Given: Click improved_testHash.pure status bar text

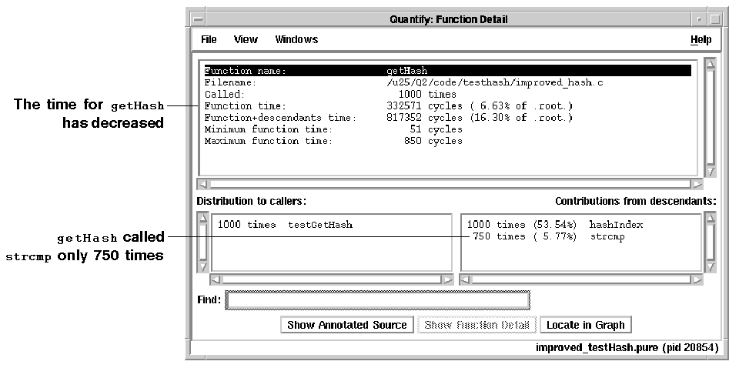Looking at the screenshot, I should (627, 348).
